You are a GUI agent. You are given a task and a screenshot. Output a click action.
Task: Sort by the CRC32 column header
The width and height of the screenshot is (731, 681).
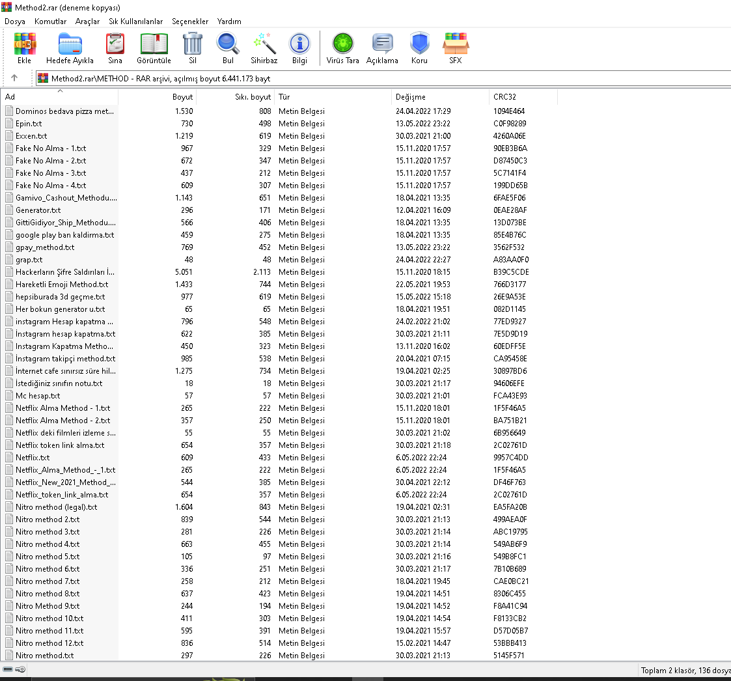tap(523, 96)
